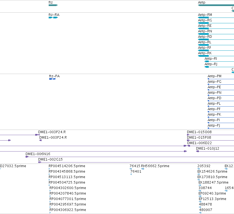Select the DME1-010J12 clone label
Image resolution: width=234 pixels, height=214 pixels.
tap(208, 149)
